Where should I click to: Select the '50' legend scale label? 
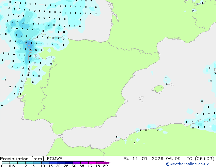tap(105, 166)
